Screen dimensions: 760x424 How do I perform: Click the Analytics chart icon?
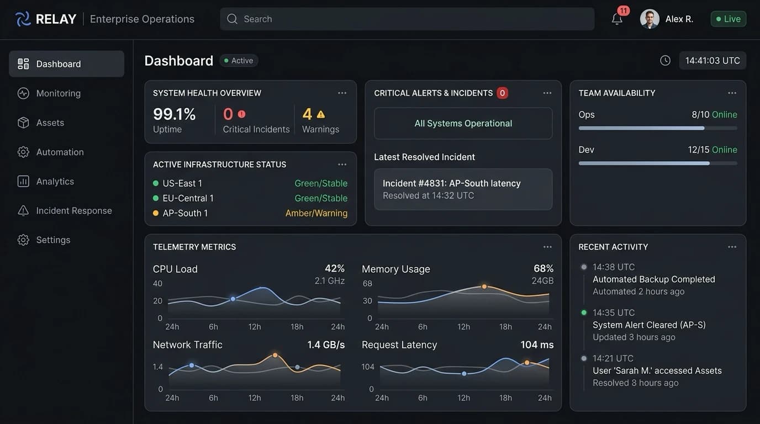(x=23, y=181)
